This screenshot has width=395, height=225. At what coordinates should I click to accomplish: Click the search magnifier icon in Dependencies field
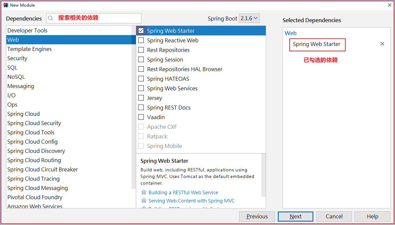click(x=51, y=19)
